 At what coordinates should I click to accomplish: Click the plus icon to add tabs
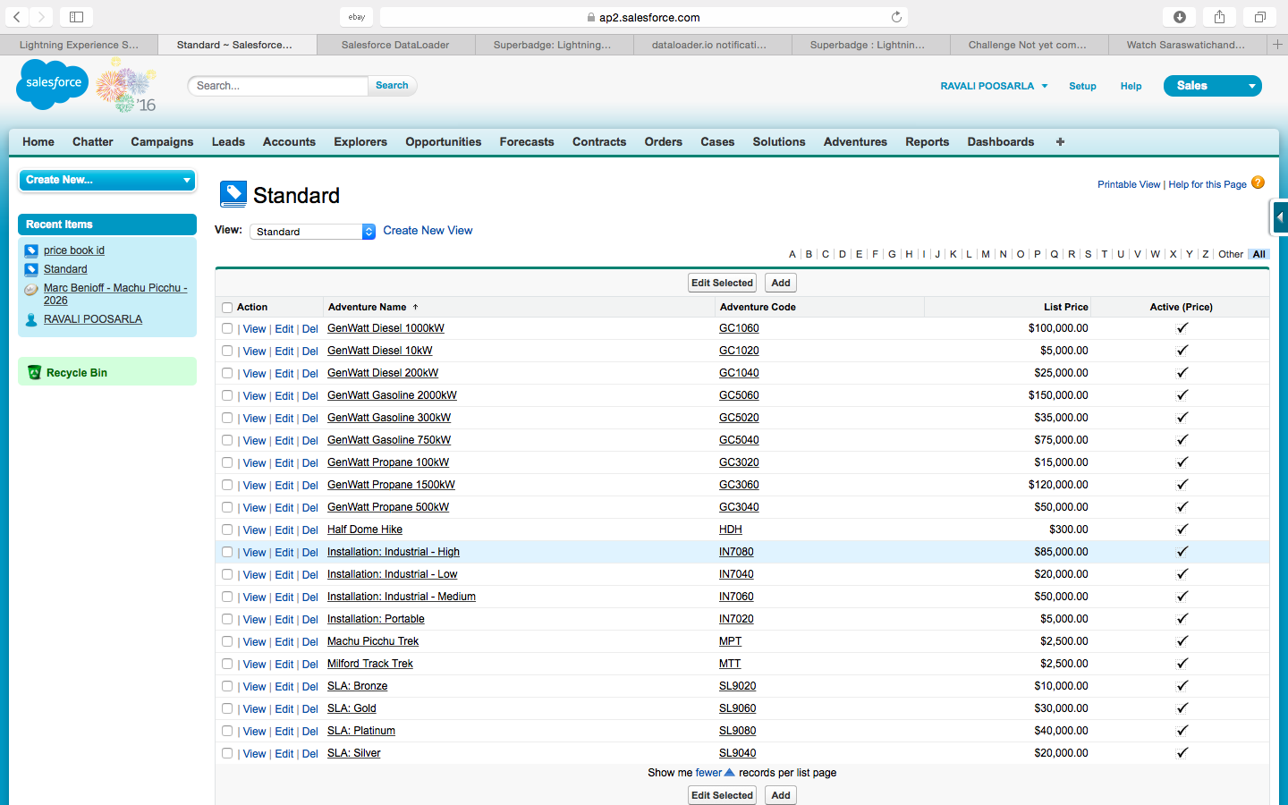(1060, 141)
